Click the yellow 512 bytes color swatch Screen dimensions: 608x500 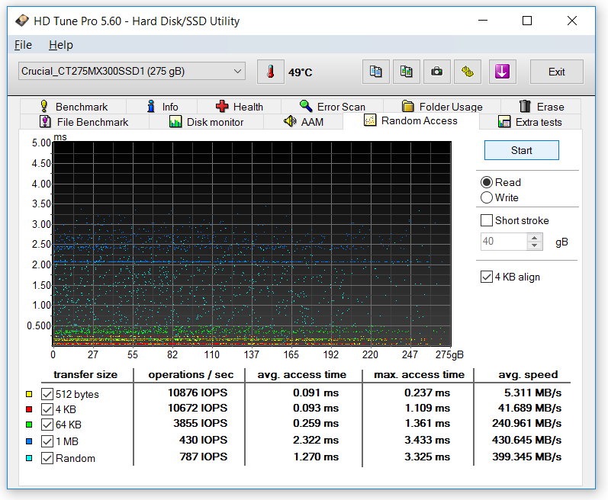coord(29,394)
